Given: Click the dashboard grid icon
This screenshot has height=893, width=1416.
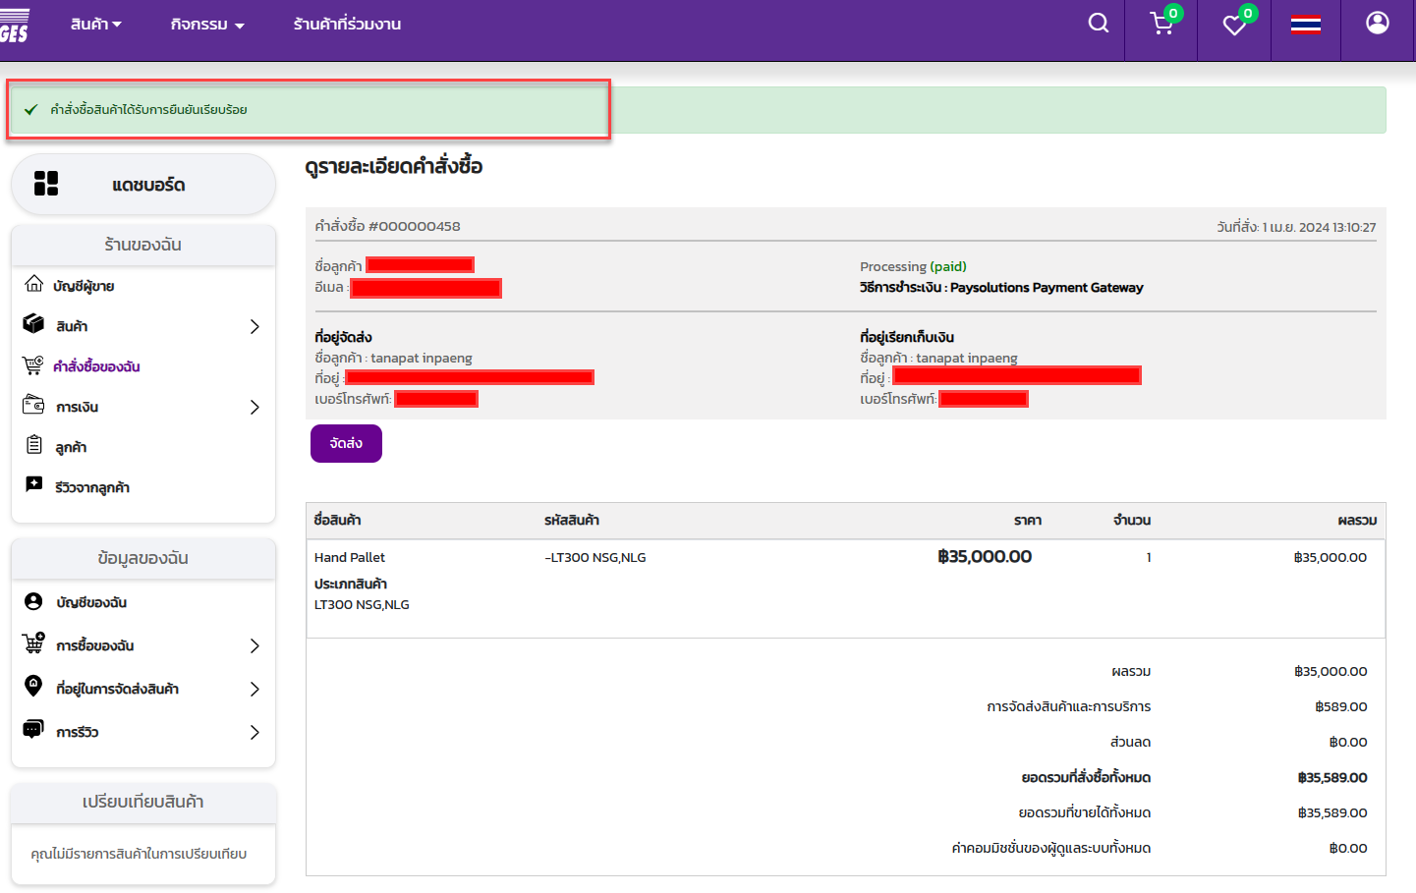Looking at the screenshot, I should pyautogui.click(x=46, y=184).
